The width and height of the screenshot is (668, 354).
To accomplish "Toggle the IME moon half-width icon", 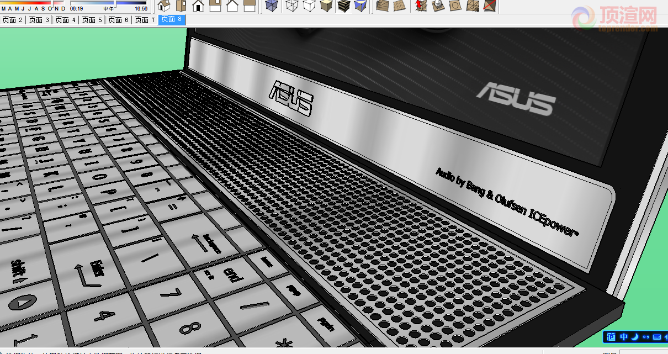I will coord(635,337).
